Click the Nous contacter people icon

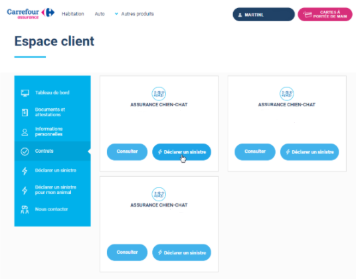(25, 209)
